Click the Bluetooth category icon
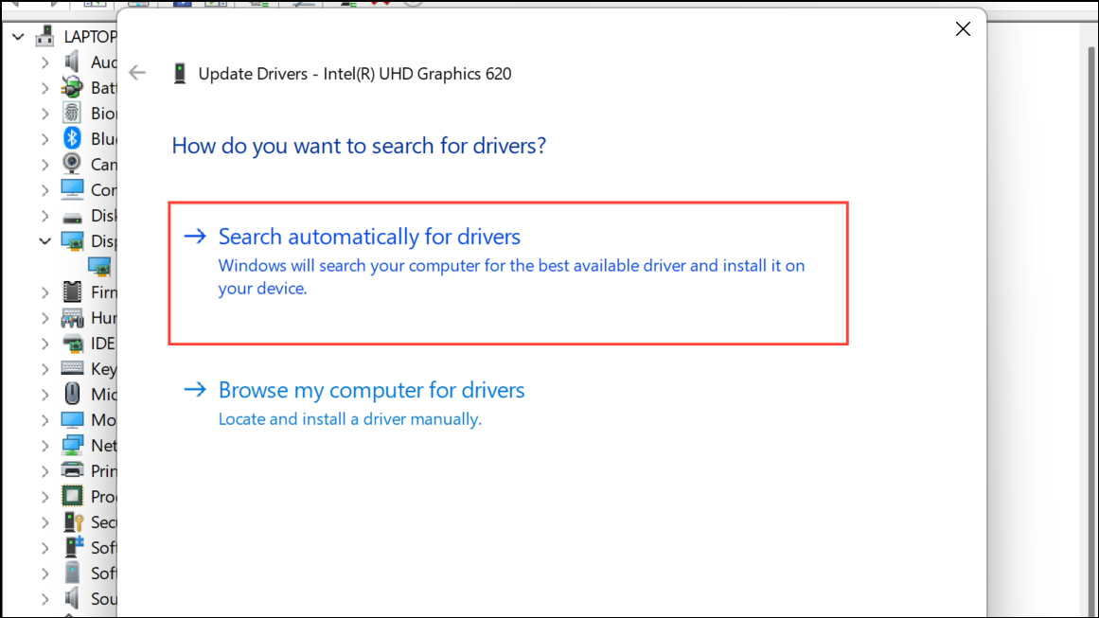Viewport: 1099px width, 618px height. (72, 139)
